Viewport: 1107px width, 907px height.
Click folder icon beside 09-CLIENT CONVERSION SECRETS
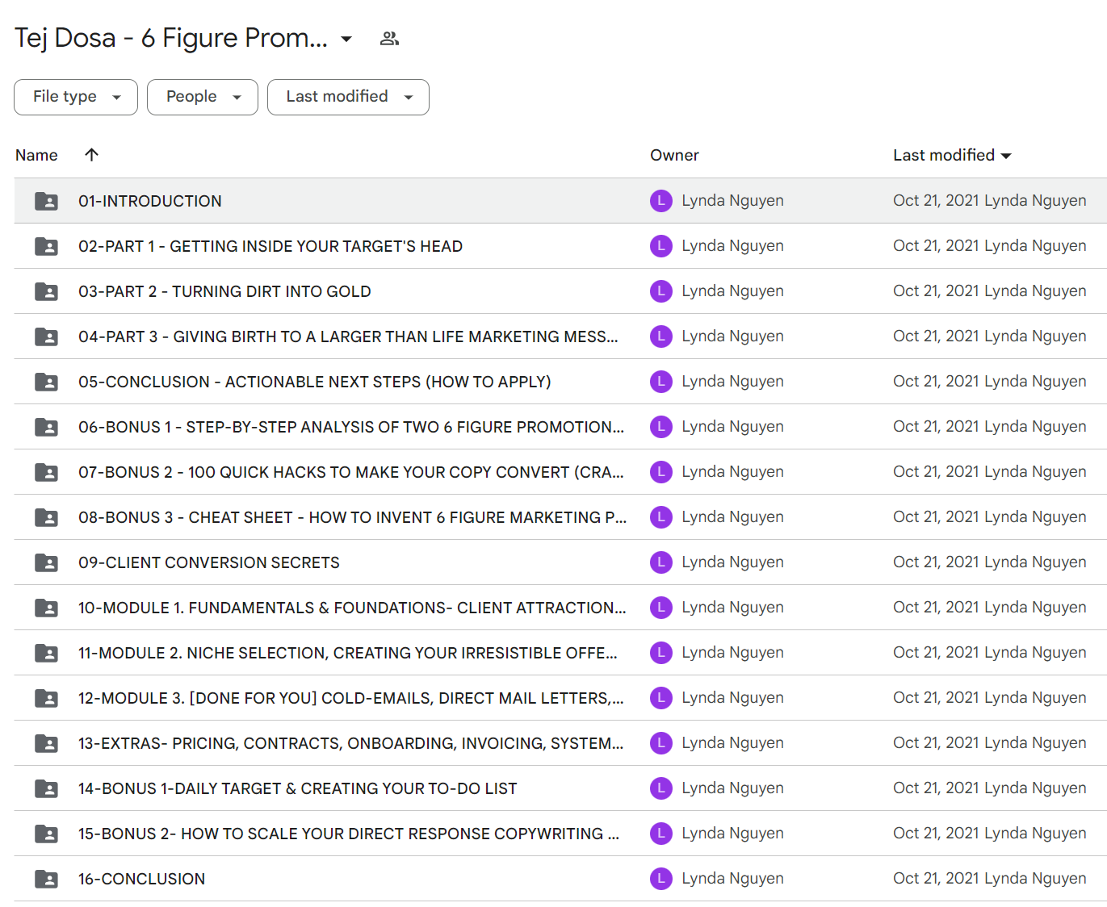pyautogui.click(x=46, y=562)
